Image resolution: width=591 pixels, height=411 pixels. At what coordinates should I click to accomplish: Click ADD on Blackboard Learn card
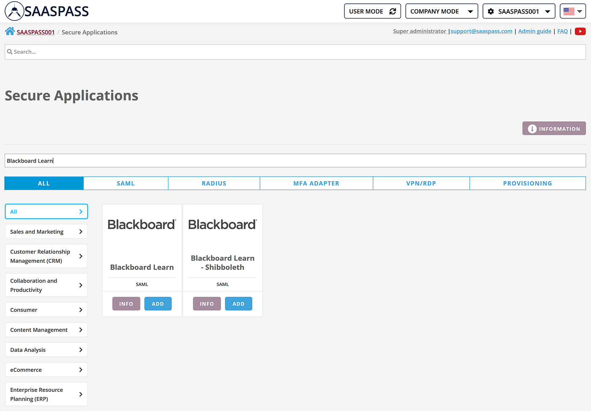coord(158,304)
